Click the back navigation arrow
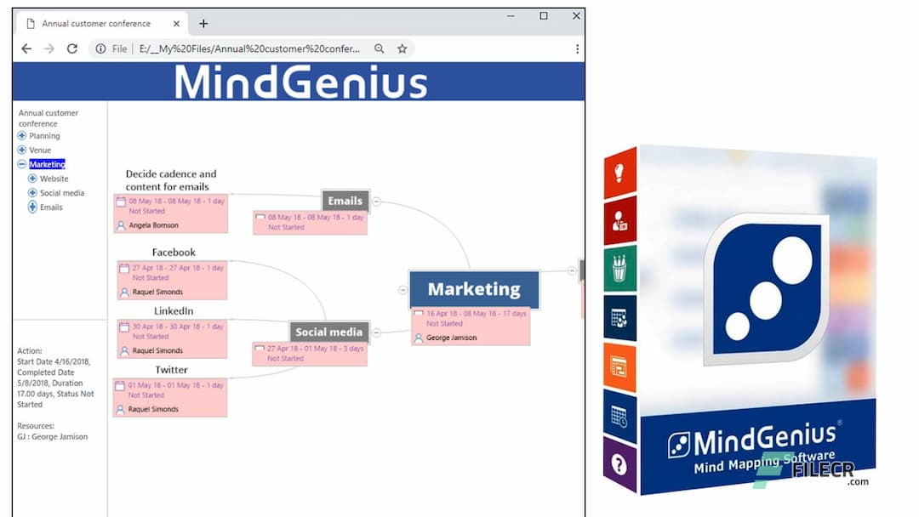Image resolution: width=919 pixels, height=517 pixels. 26,48
